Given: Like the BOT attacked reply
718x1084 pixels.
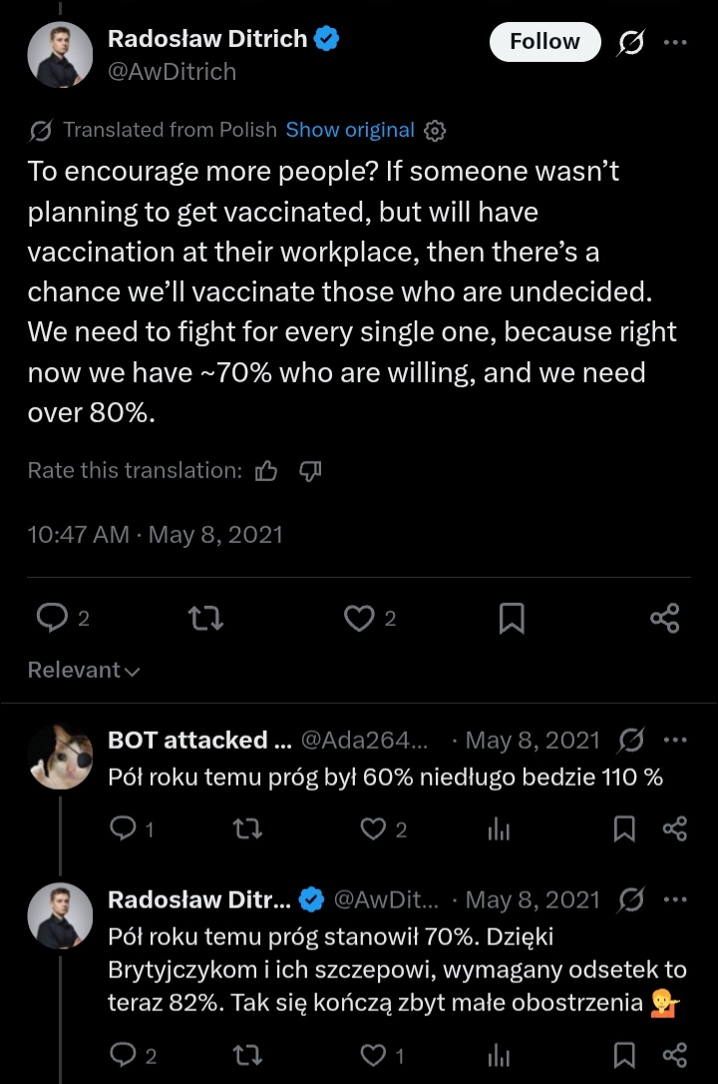Looking at the screenshot, I should 373,829.
